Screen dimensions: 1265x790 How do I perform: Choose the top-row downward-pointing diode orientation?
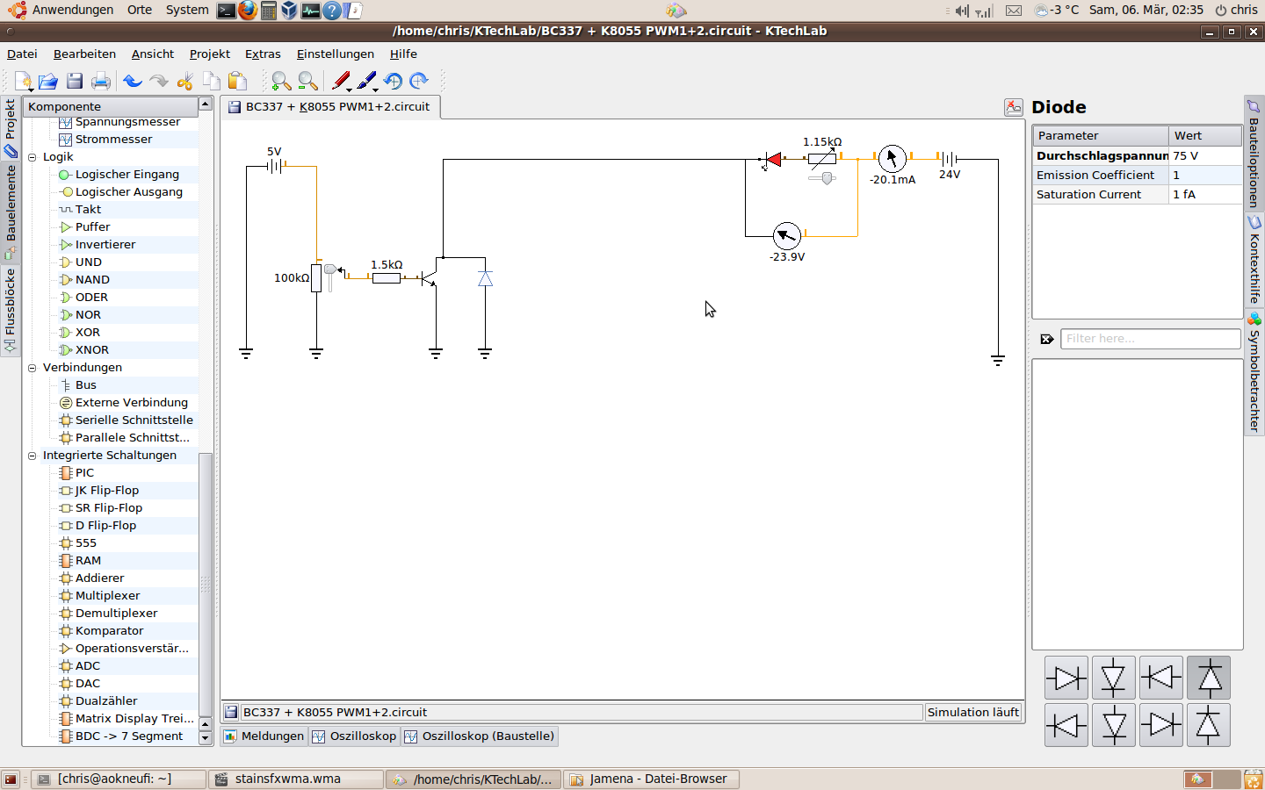1114,678
